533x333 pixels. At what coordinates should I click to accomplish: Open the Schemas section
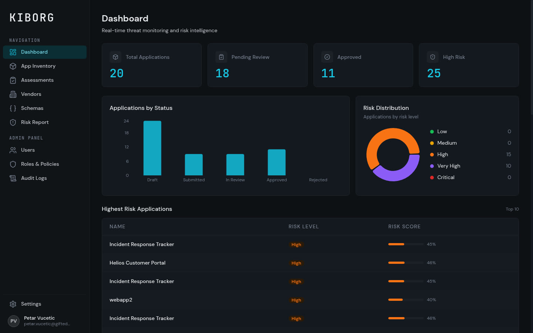[x=45, y=108]
